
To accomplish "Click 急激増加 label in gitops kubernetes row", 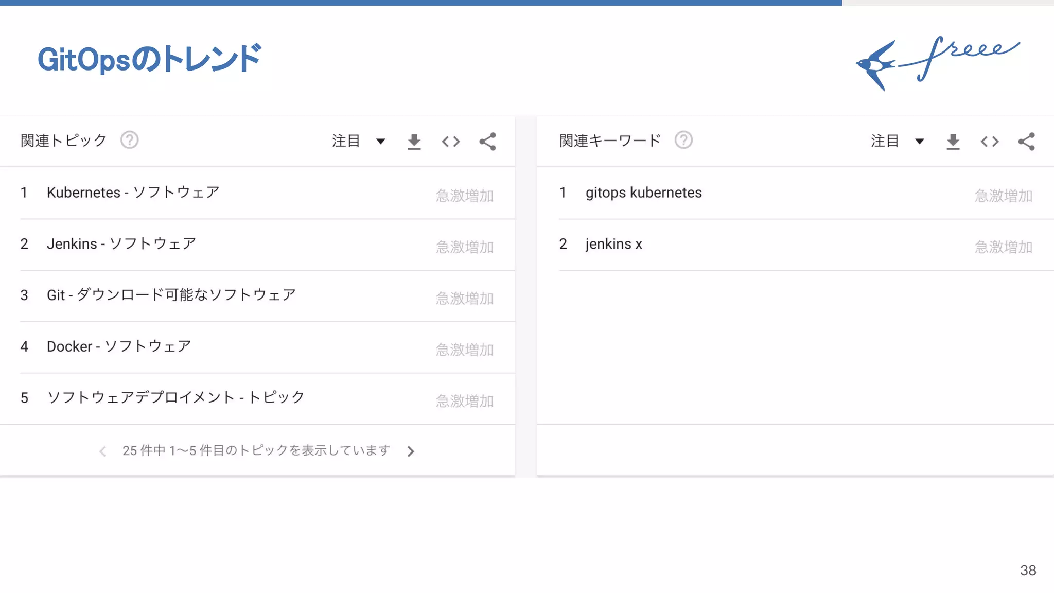I will [1004, 196].
